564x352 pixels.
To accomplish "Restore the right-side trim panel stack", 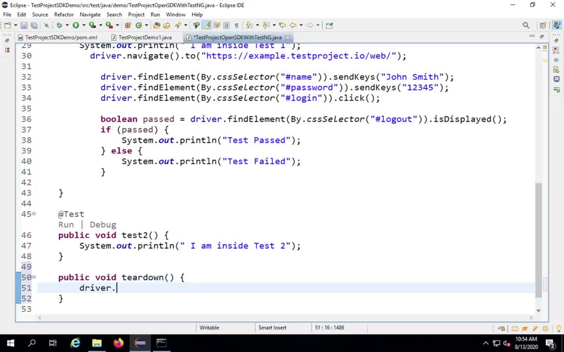I will (557, 40).
